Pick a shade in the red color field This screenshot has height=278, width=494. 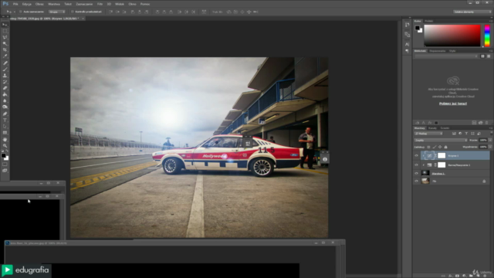tap(452, 36)
